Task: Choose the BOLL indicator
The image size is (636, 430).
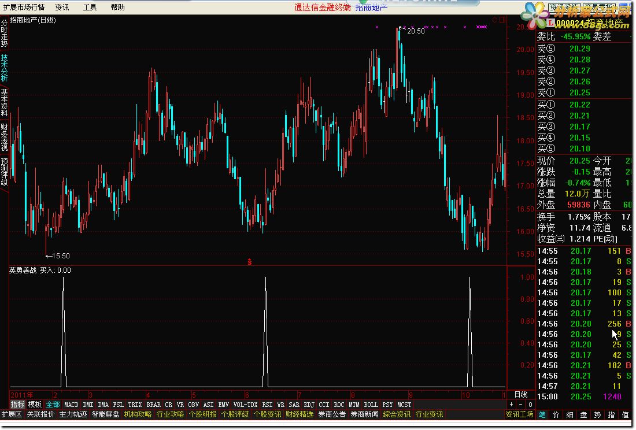Action: (371, 405)
